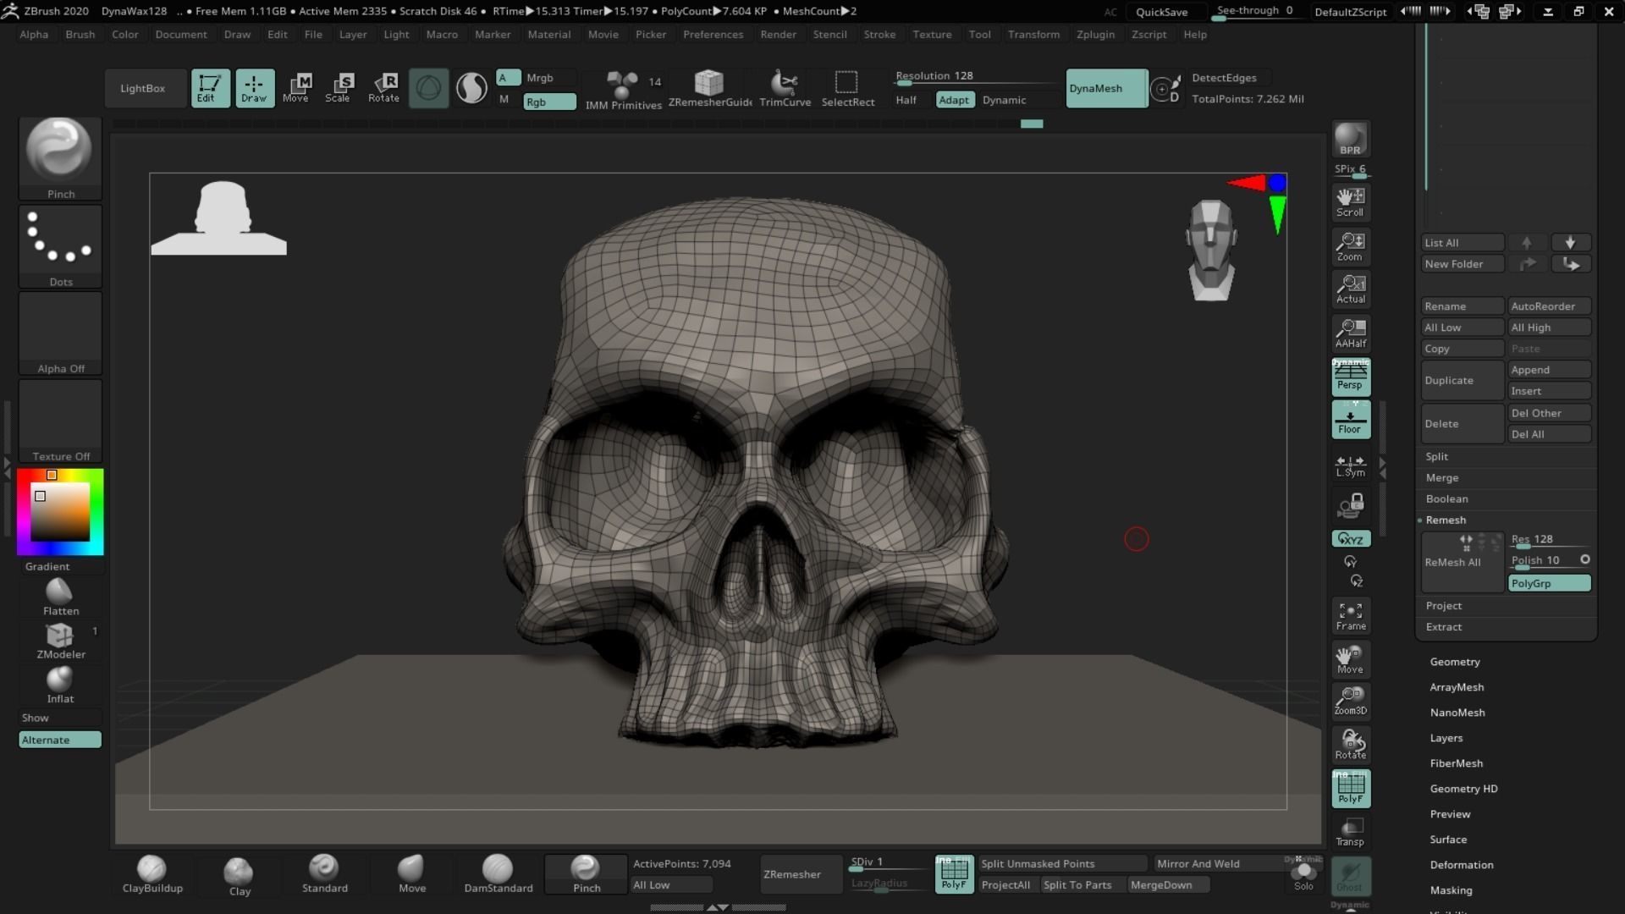
Task: Adjust the DynaMesh Resolution slider
Action: click(976, 77)
